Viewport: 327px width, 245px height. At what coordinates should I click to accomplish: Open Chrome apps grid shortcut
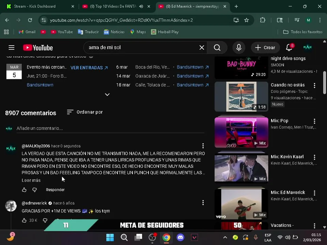click(x=6, y=32)
